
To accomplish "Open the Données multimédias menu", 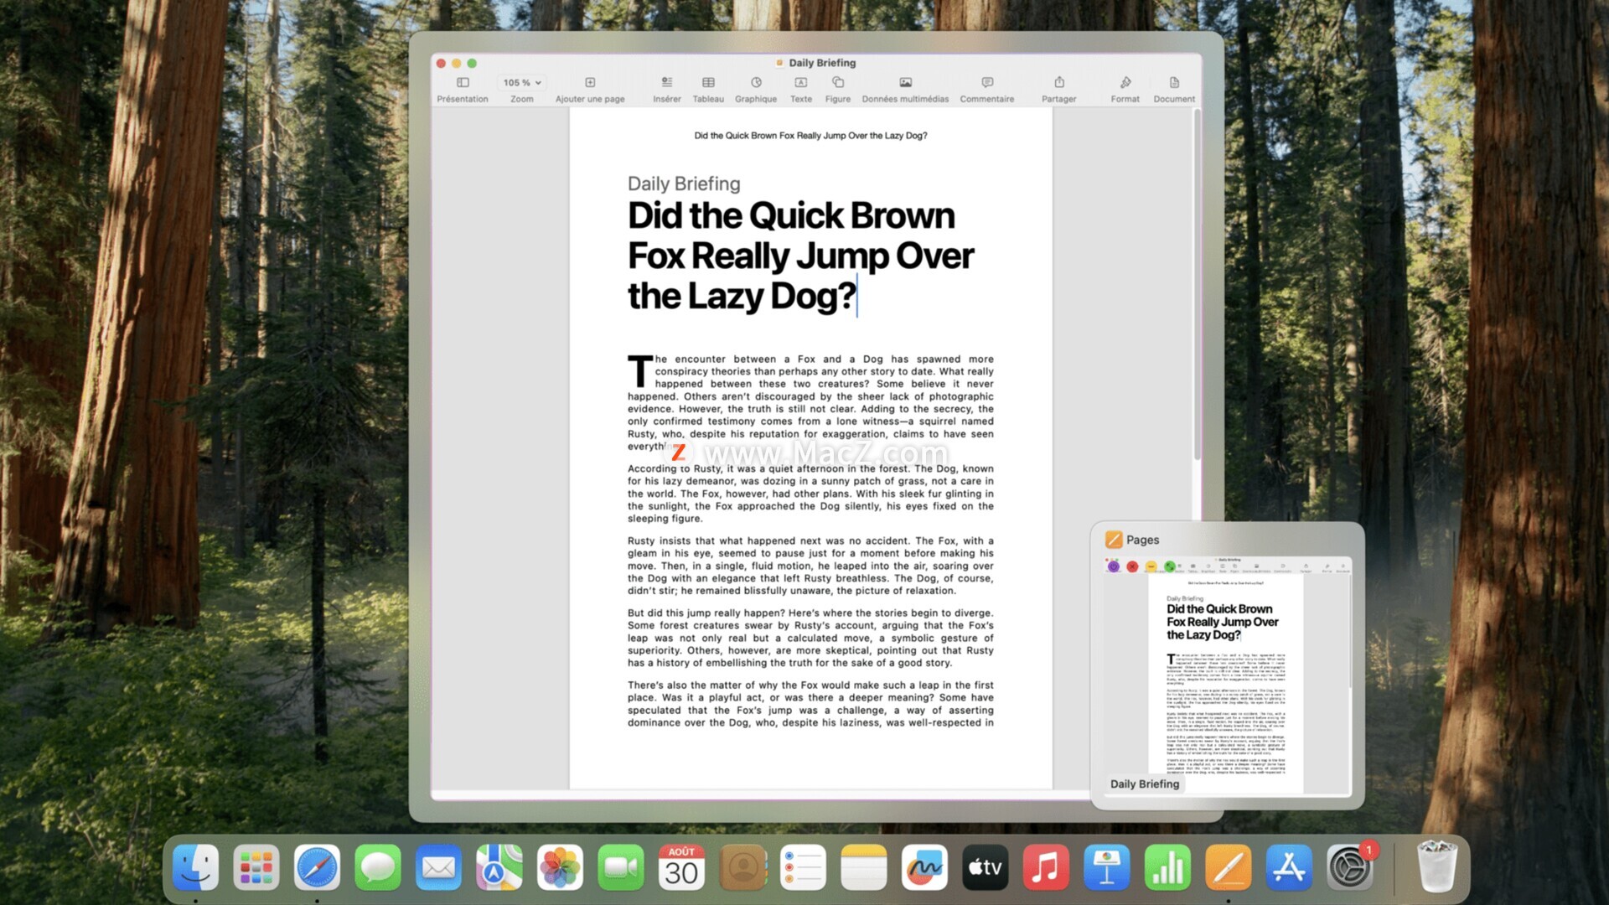I will 905,82.
